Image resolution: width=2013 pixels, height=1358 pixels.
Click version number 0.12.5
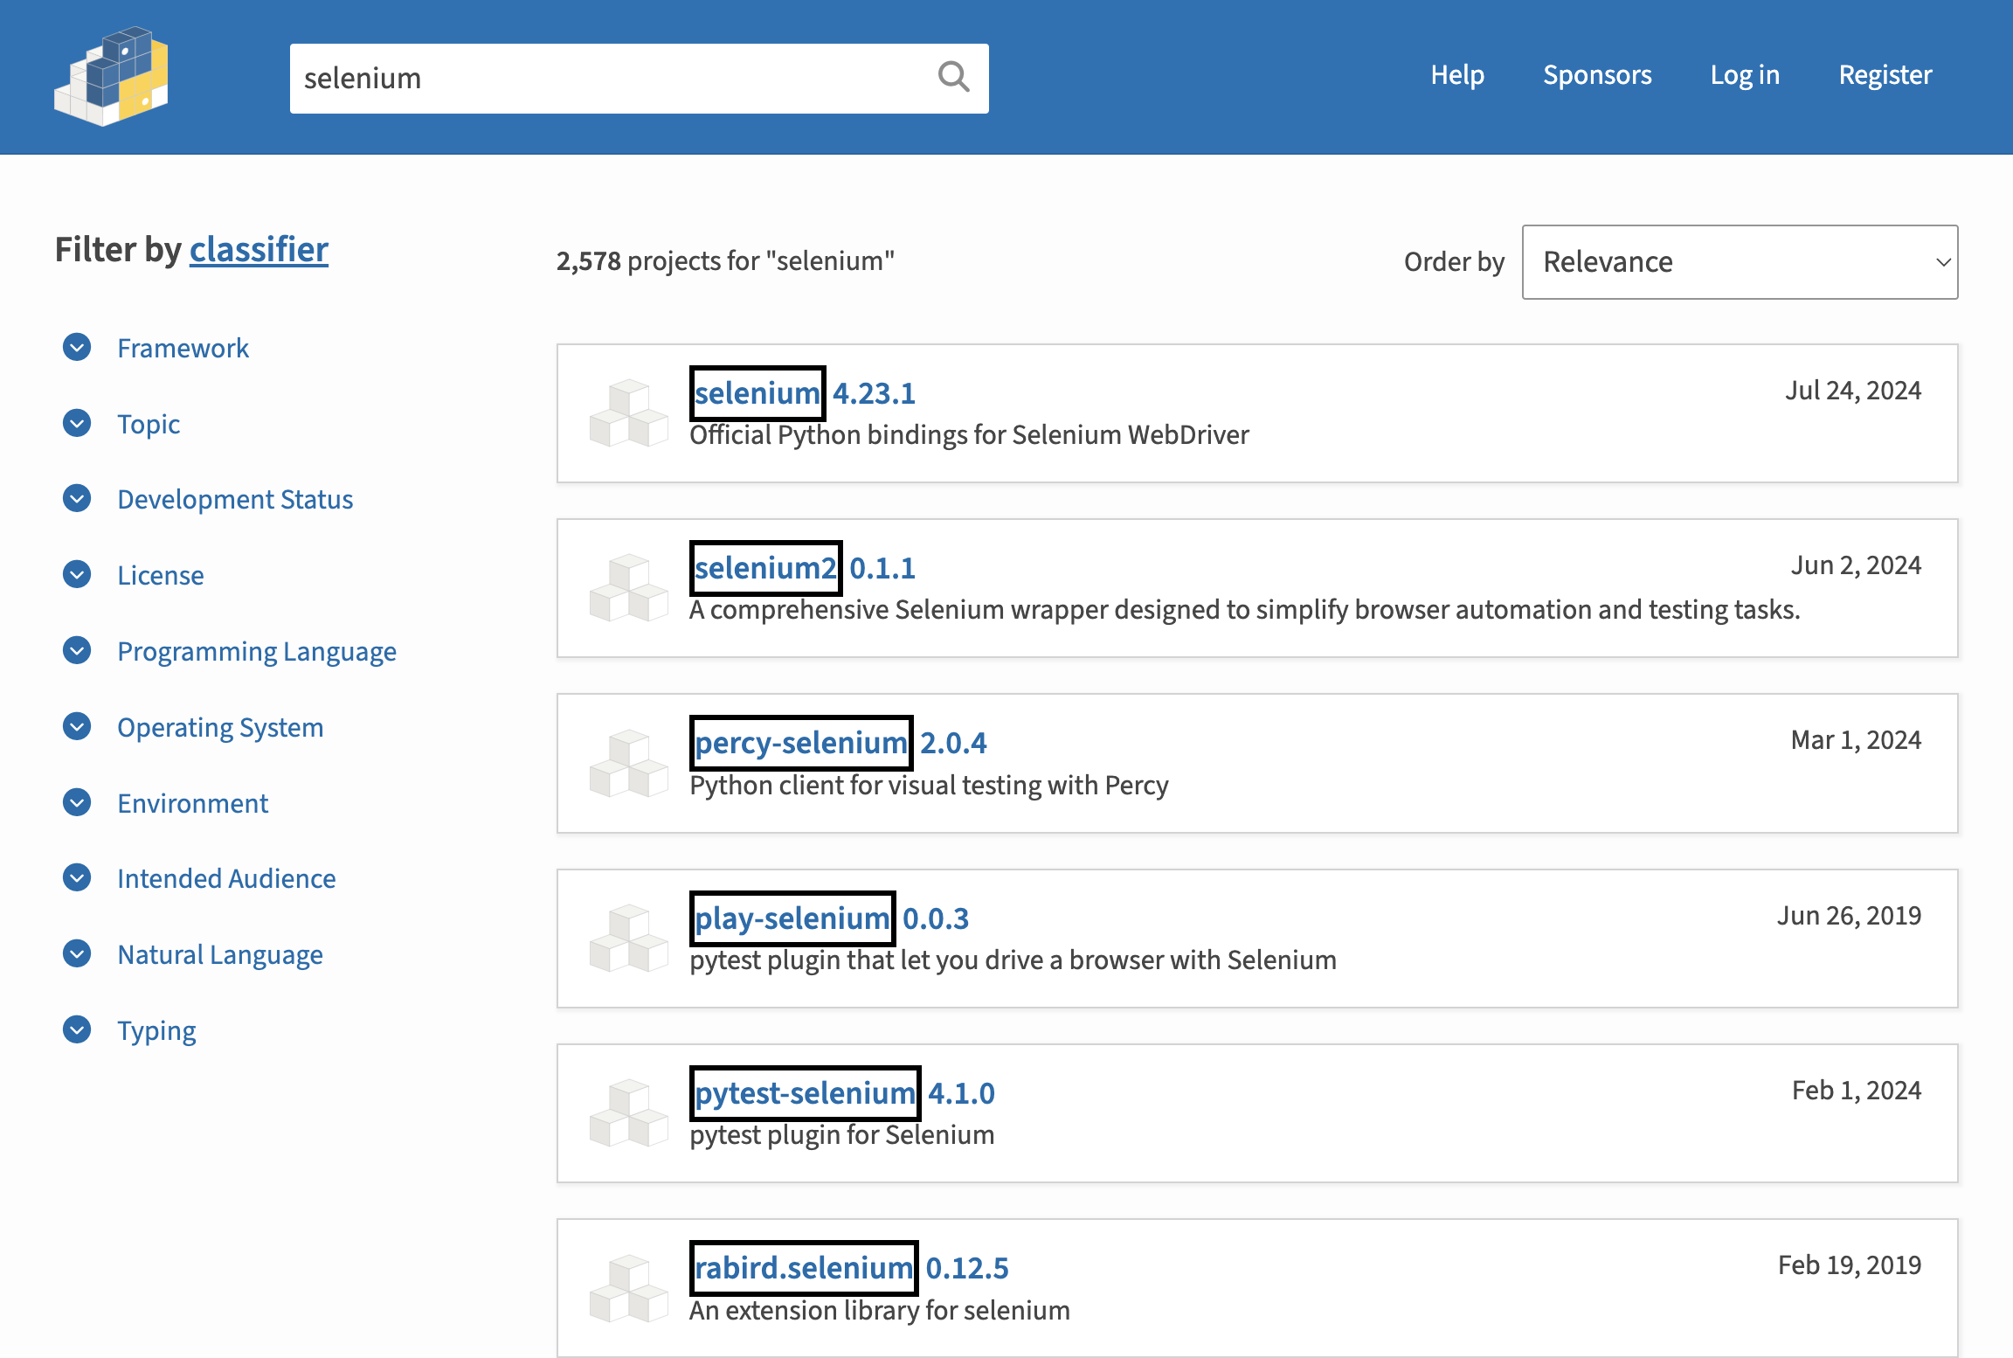tap(967, 1268)
